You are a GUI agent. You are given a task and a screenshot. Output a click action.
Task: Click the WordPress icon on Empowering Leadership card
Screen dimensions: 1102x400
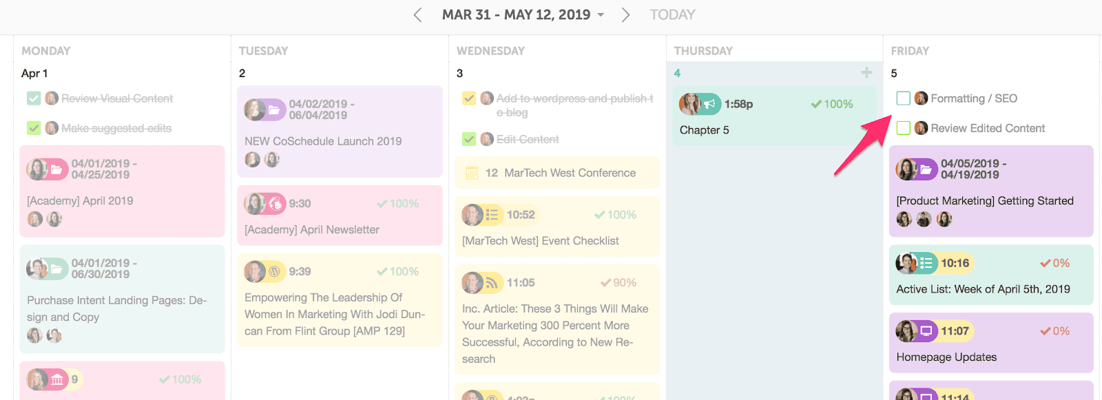(274, 272)
